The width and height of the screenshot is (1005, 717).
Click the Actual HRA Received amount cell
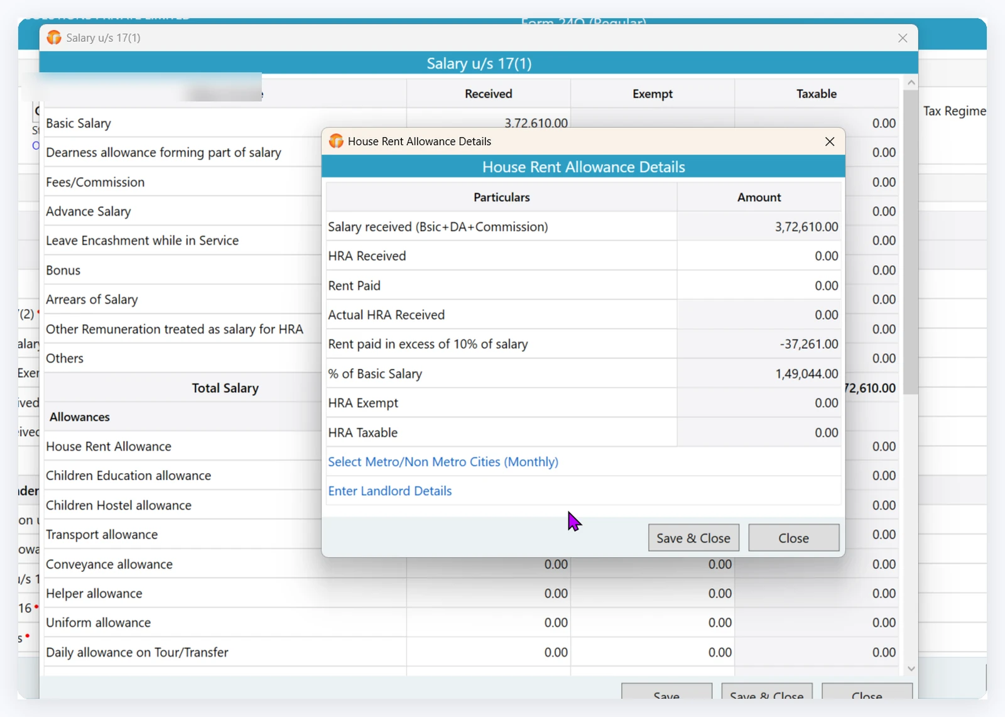click(759, 315)
